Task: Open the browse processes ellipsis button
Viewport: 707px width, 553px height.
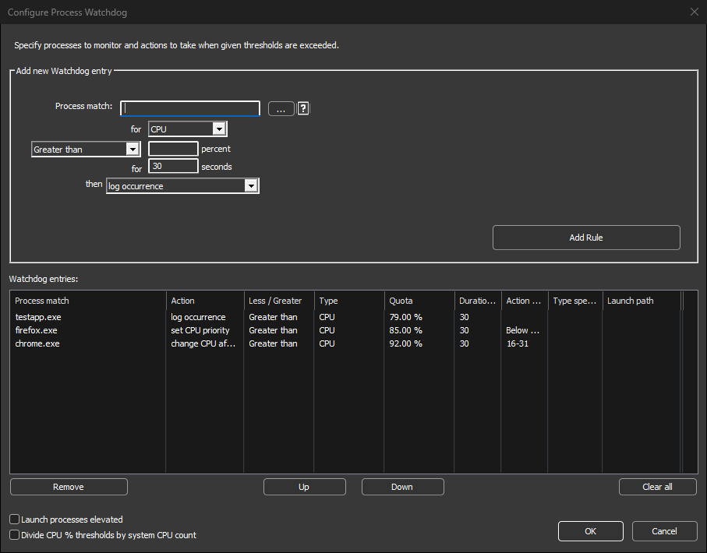Action: [281, 108]
